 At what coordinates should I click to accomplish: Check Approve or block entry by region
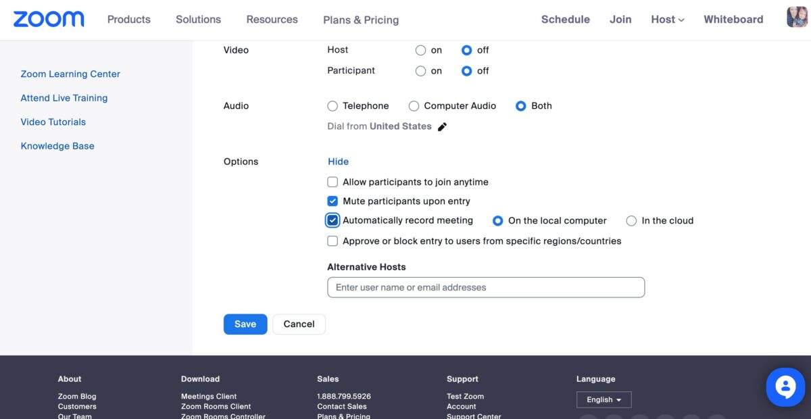(333, 241)
